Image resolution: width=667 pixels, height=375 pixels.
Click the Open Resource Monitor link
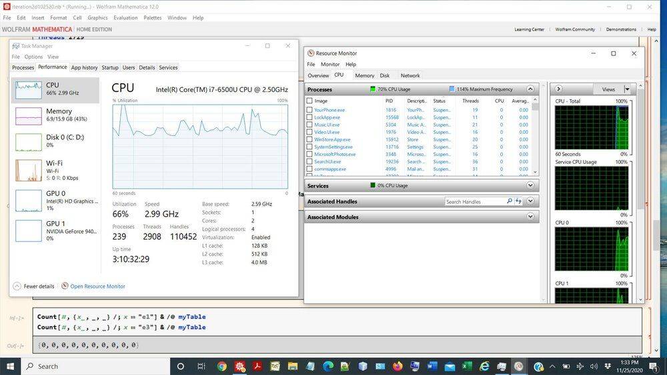point(97,286)
